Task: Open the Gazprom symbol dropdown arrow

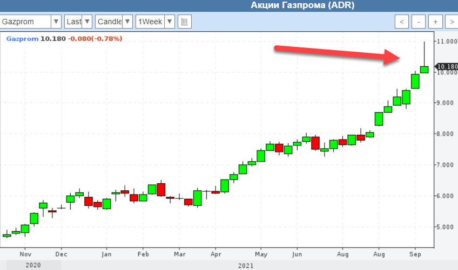Action: pos(56,22)
